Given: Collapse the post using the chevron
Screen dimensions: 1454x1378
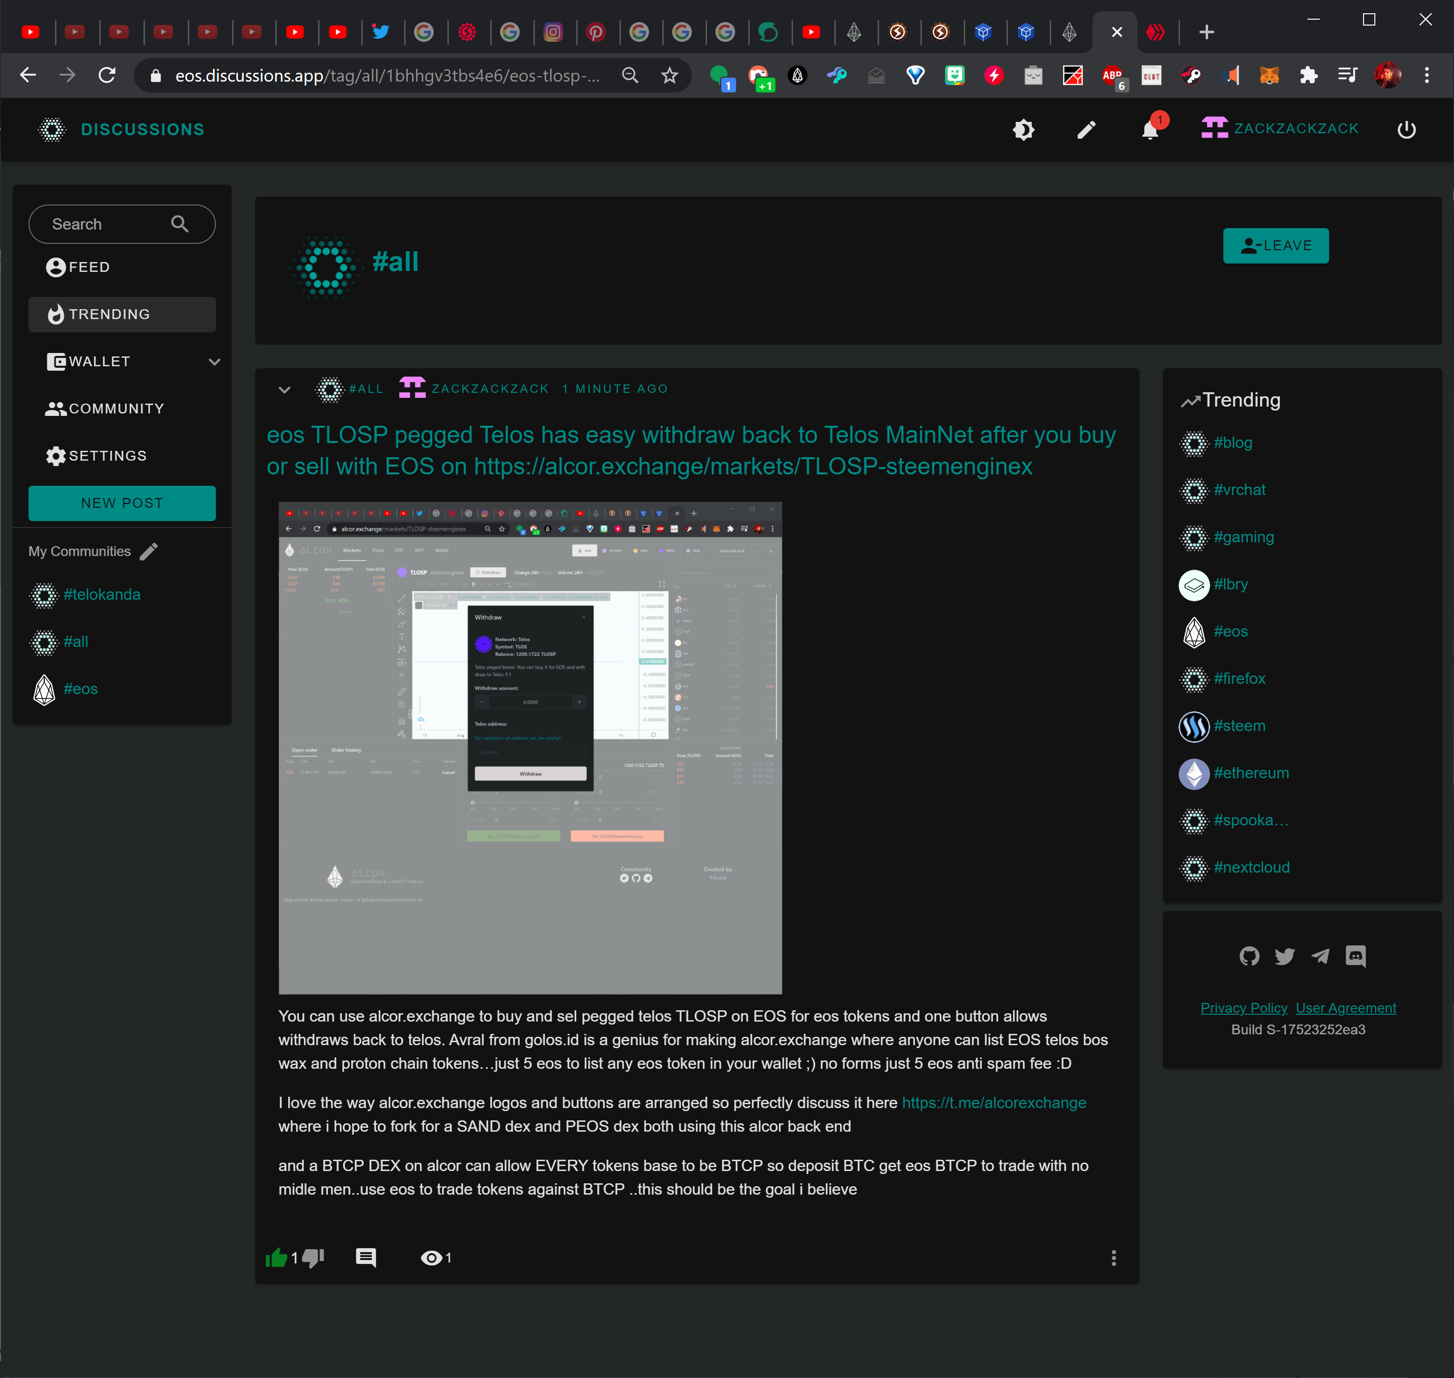Looking at the screenshot, I should click(x=284, y=389).
